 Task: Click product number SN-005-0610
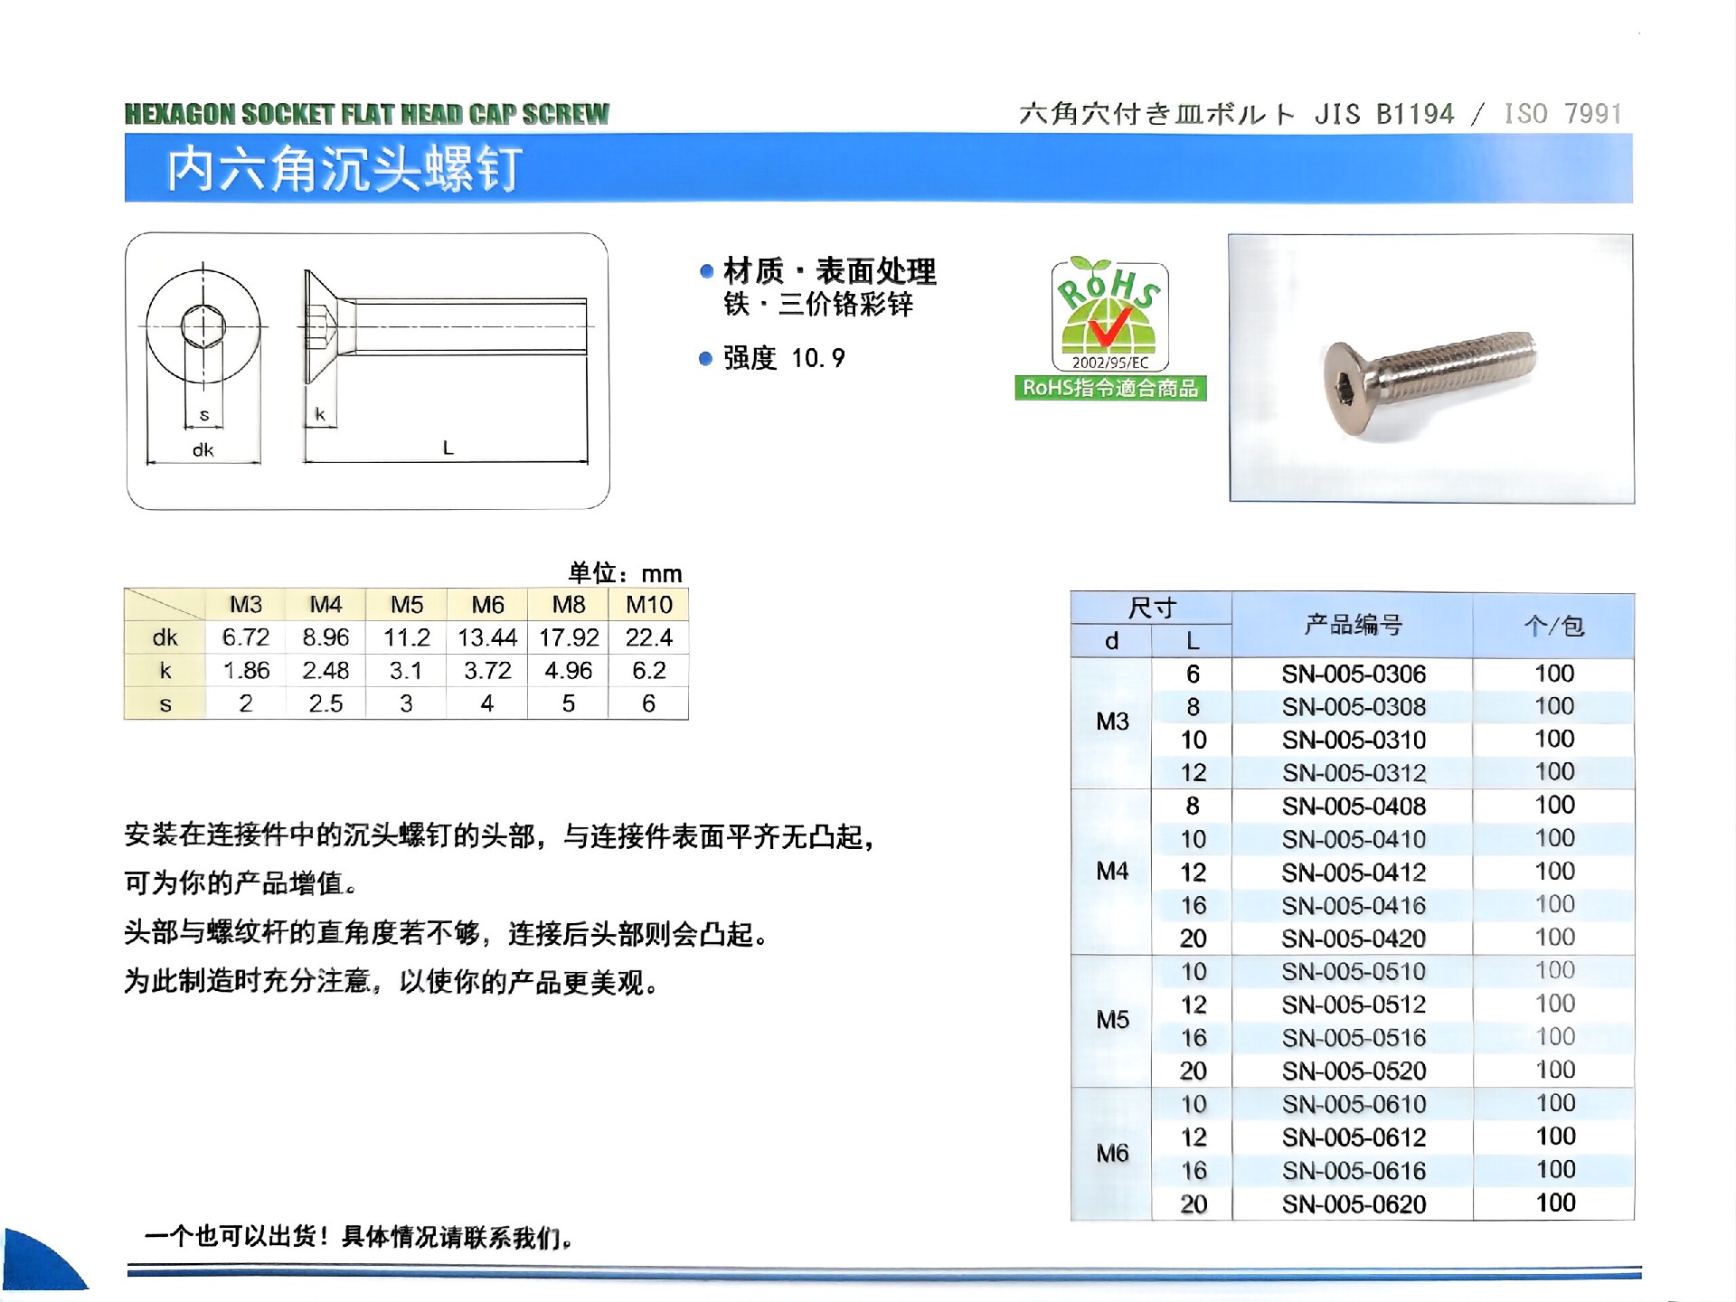(x=1354, y=1104)
